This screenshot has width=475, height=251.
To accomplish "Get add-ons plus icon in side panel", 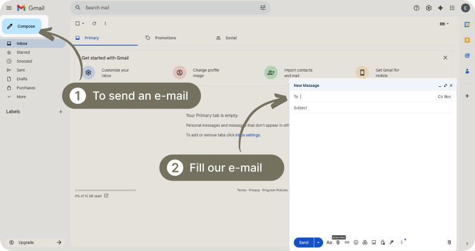I will coord(467,96).
